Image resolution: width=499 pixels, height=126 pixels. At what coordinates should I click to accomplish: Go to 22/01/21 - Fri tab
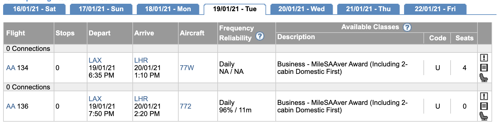coord(435,9)
